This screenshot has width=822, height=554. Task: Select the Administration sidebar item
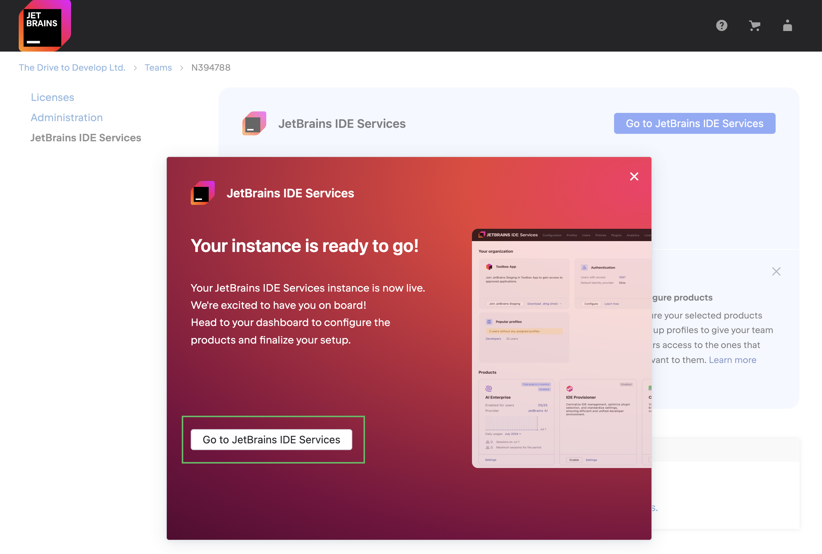click(x=67, y=117)
